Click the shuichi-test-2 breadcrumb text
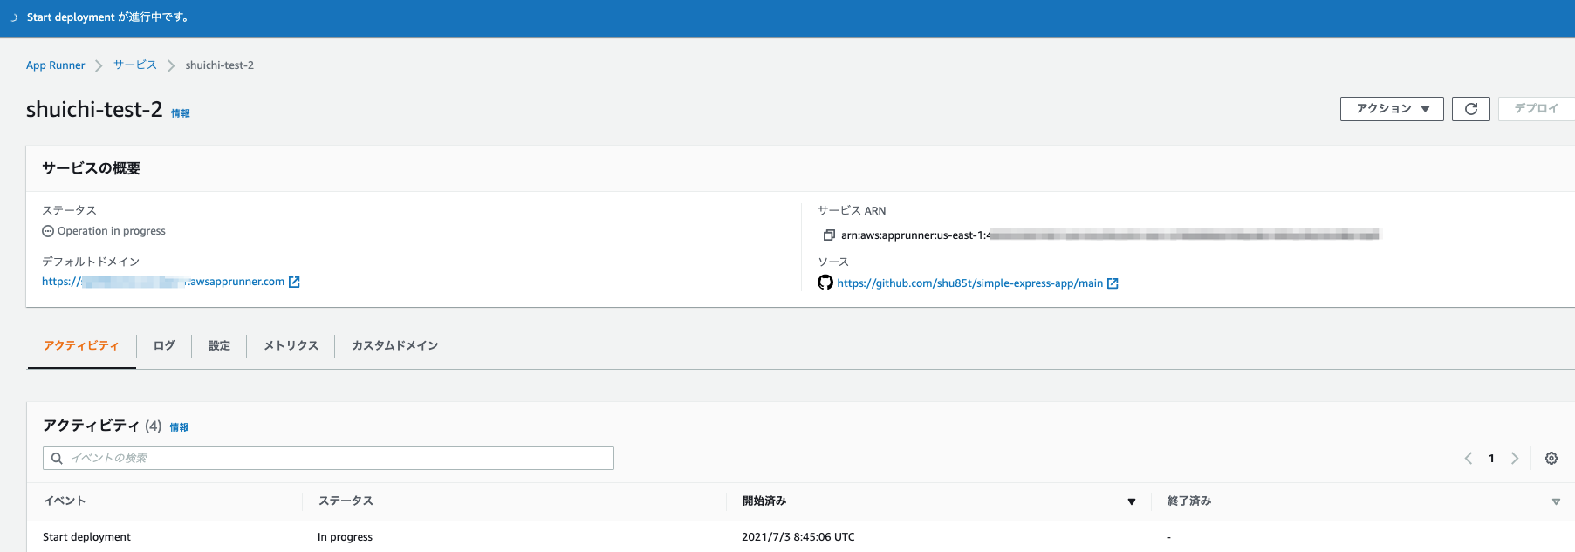Viewport: 1575px width, 552px height. 220,65
